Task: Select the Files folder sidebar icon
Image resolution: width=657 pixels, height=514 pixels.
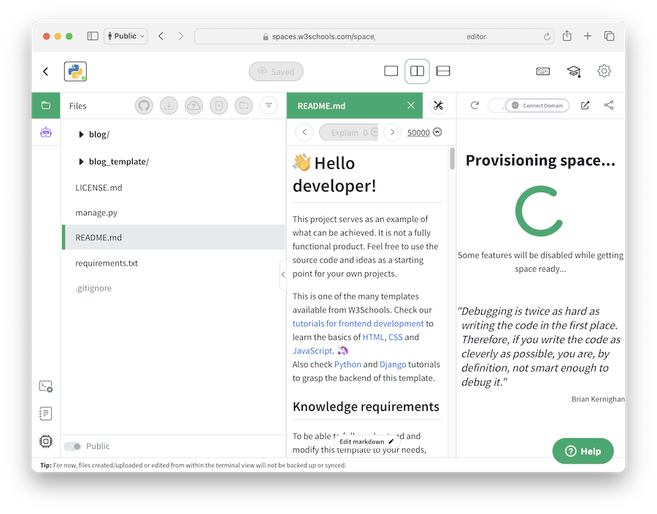Action: pyautogui.click(x=46, y=106)
